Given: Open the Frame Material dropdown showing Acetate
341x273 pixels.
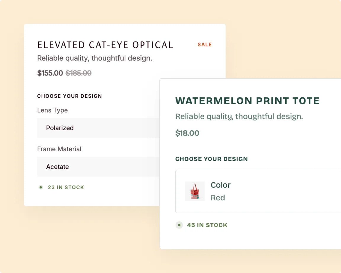Looking at the screenshot, I should click(98, 167).
